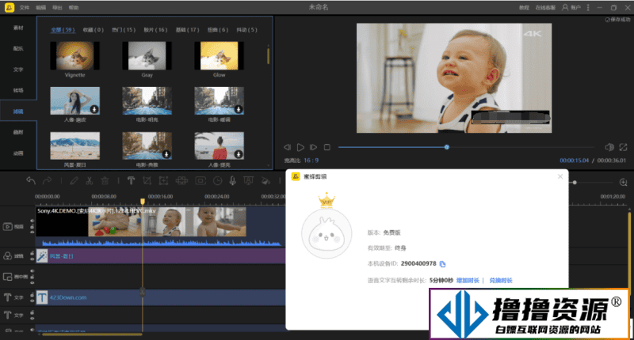
Task: Click the filter list vertical scrollbar
Action: point(268,55)
